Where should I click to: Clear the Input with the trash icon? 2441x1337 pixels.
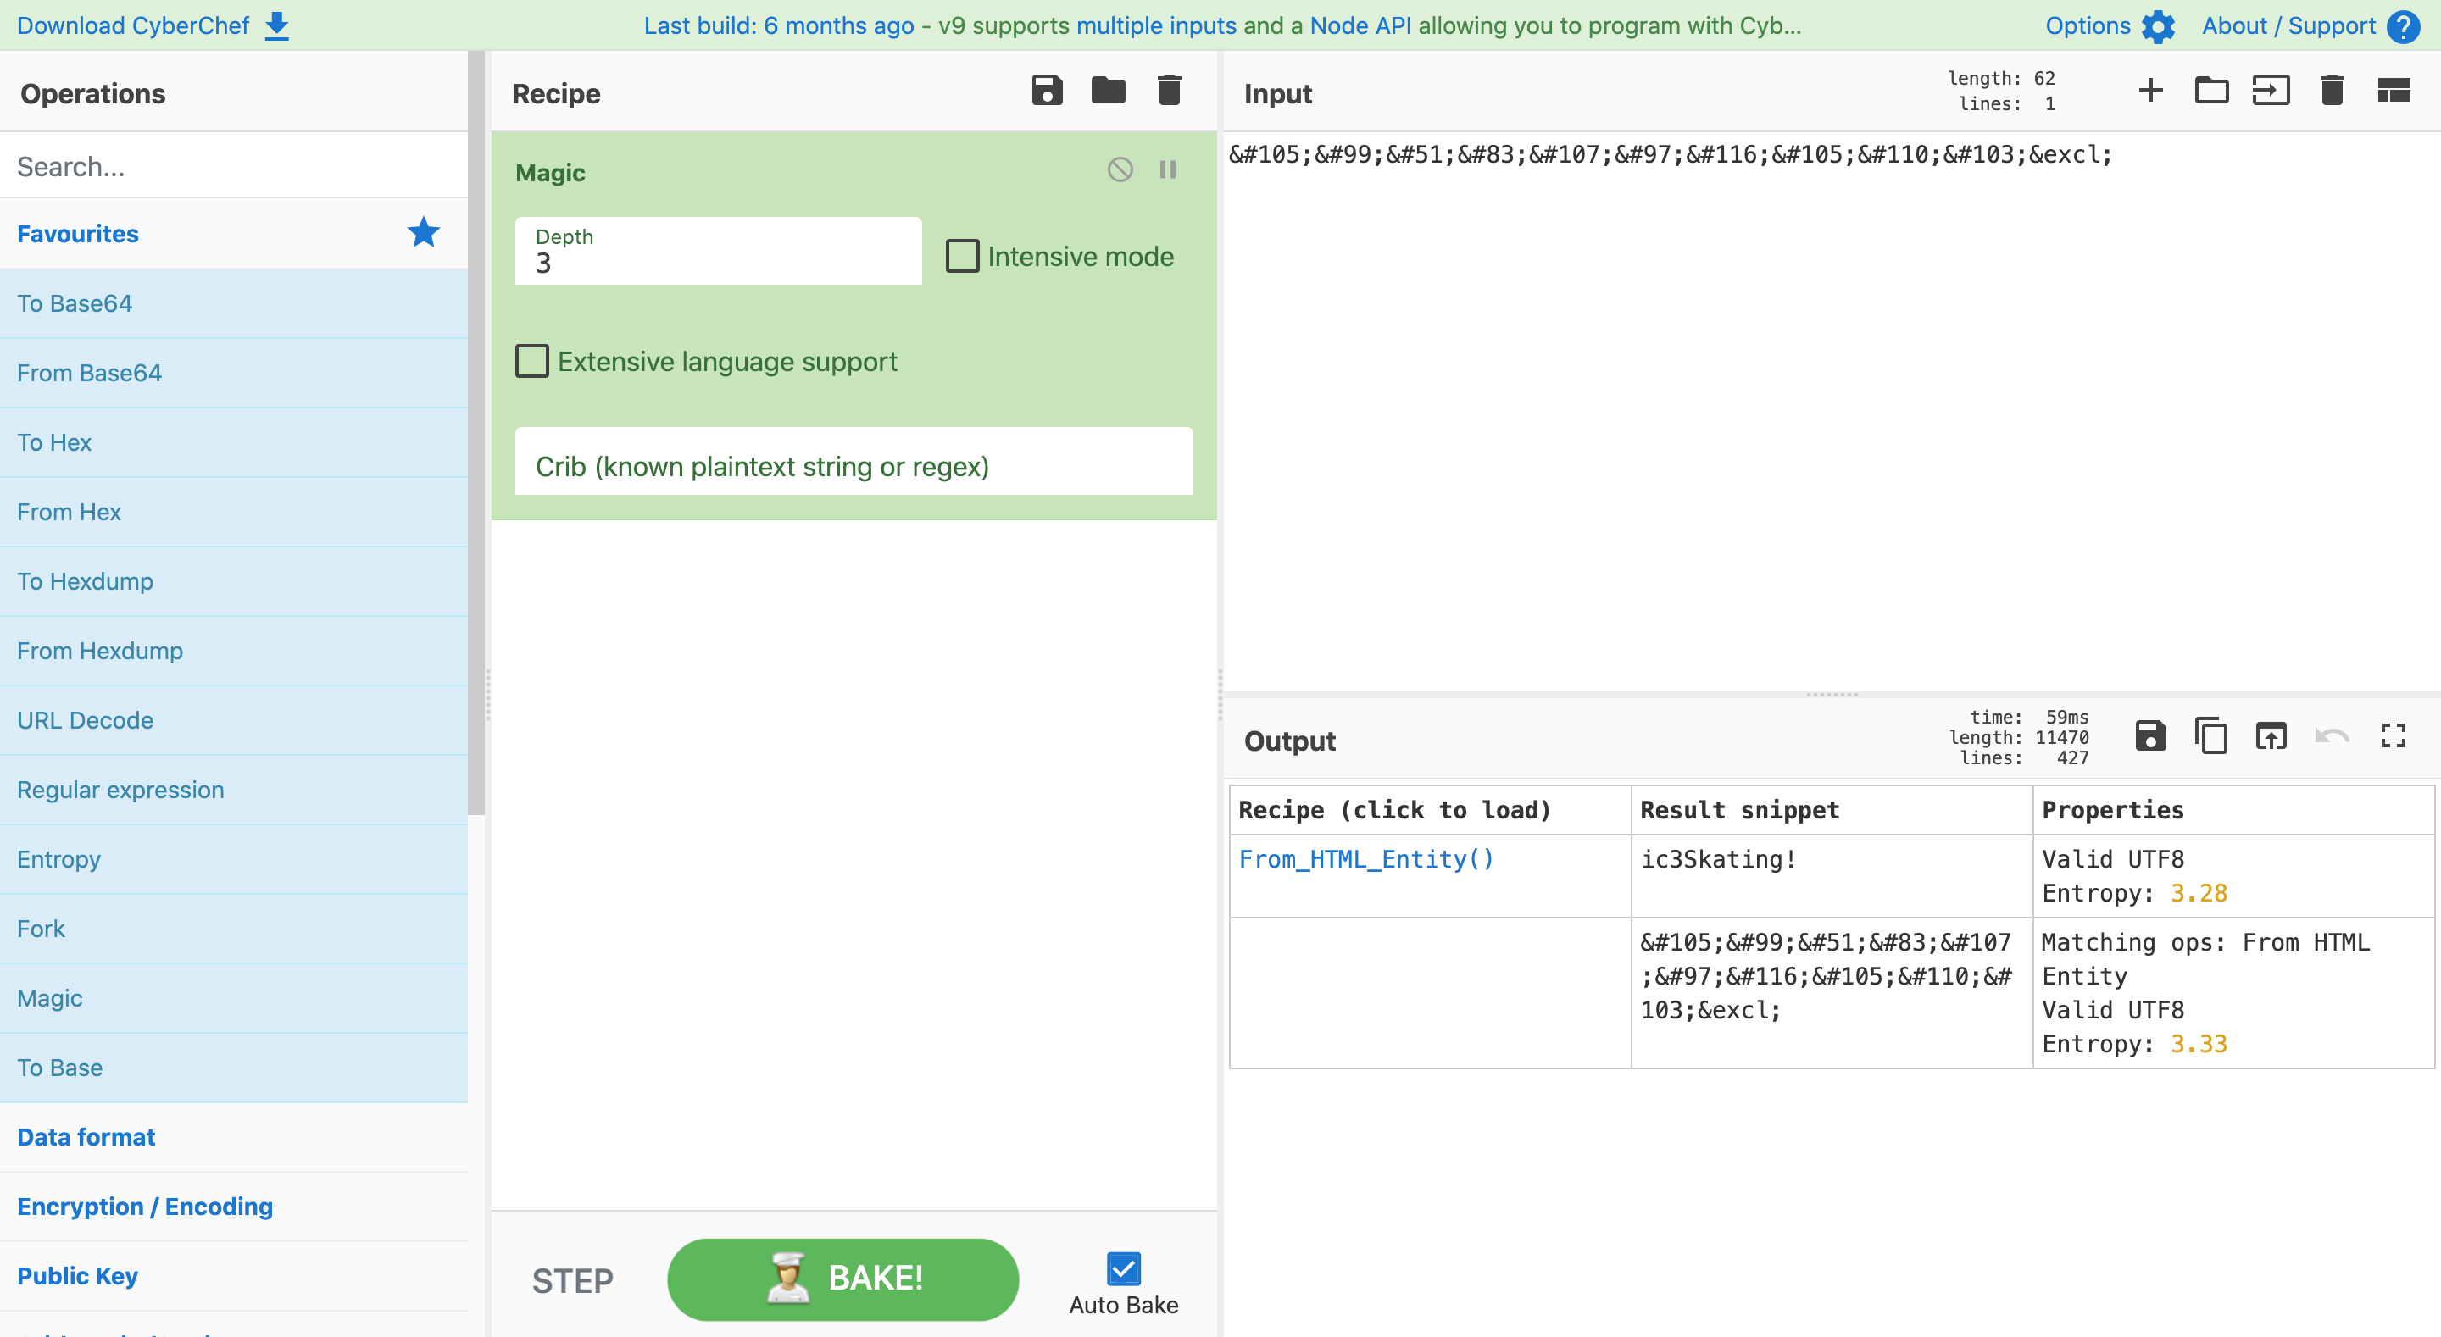pyautogui.click(x=2332, y=90)
